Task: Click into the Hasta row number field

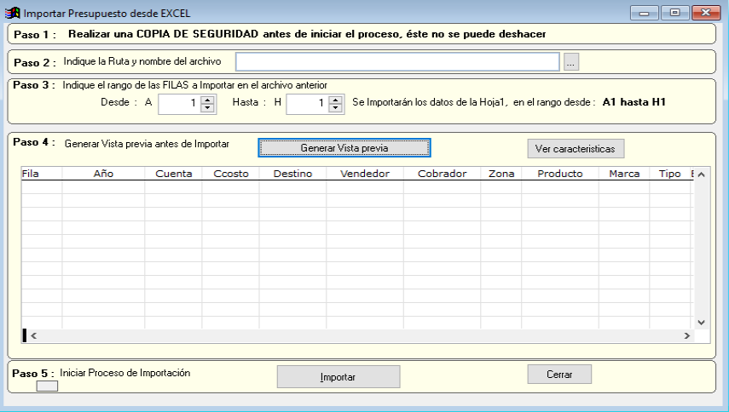Action: [x=308, y=104]
